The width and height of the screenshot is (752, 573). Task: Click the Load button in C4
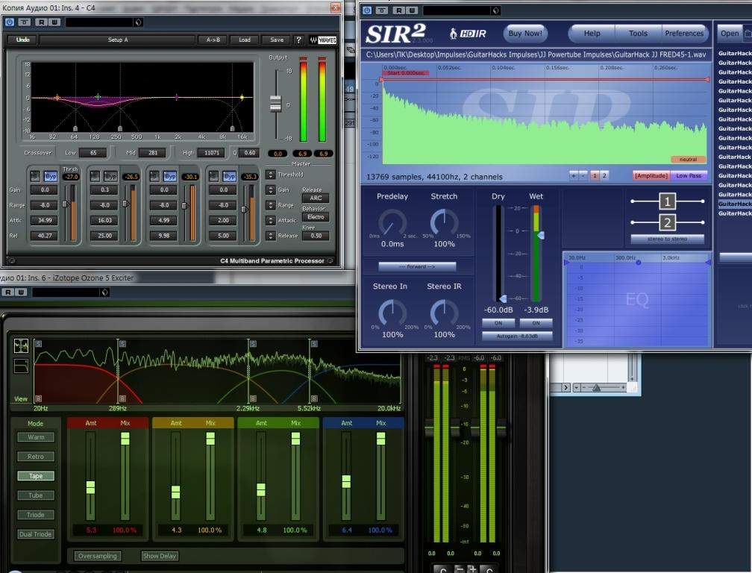[x=244, y=40]
